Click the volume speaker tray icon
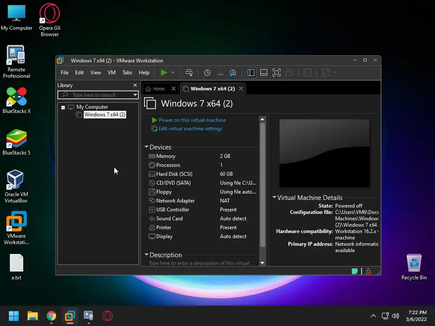This screenshot has width=435, height=326. (x=395, y=316)
